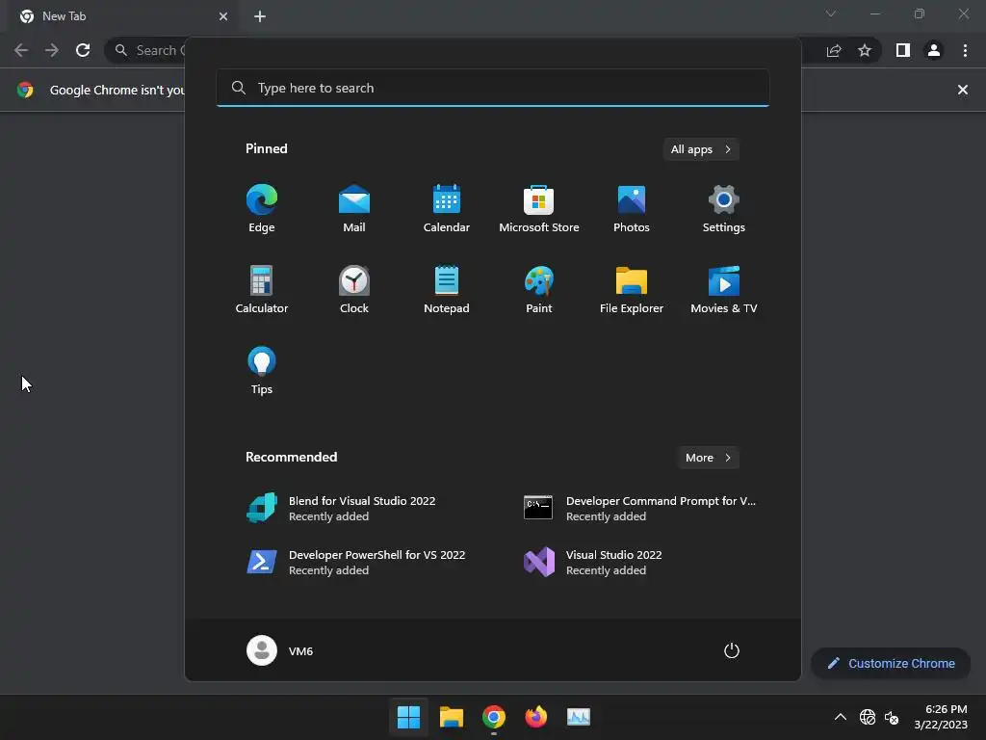
Task: Open the Tips app
Action: pos(262,371)
